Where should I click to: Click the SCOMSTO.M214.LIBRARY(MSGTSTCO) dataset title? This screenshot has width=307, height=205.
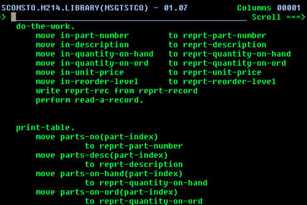(x=75, y=8)
